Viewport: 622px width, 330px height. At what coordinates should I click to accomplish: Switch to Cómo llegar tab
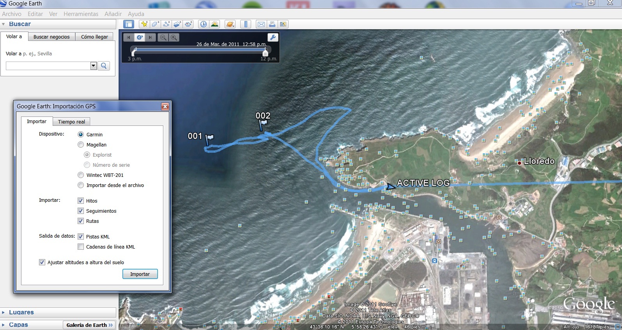pos(95,37)
